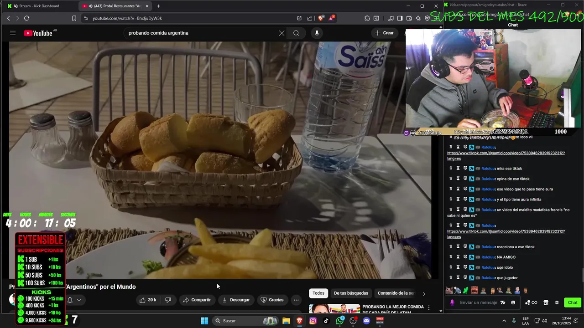Open the first santidicoo TikTok link in chat
Screen dimensions: 584x328
coord(506,156)
